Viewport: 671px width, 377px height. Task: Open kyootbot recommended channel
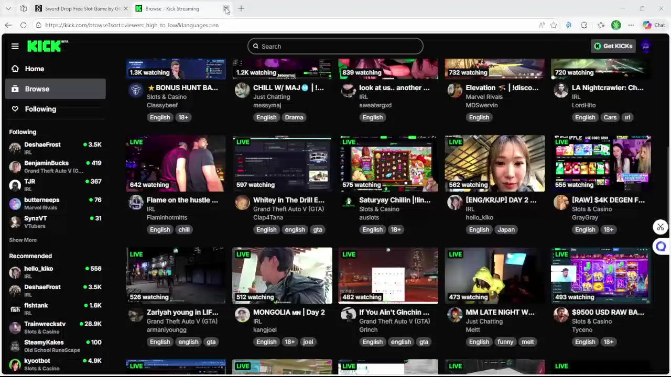55,364
